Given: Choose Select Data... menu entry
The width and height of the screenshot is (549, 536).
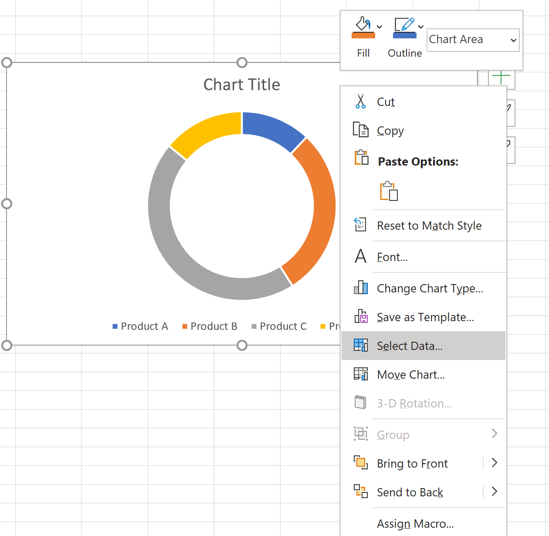Looking at the screenshot, I should click(x=424, y=346).
